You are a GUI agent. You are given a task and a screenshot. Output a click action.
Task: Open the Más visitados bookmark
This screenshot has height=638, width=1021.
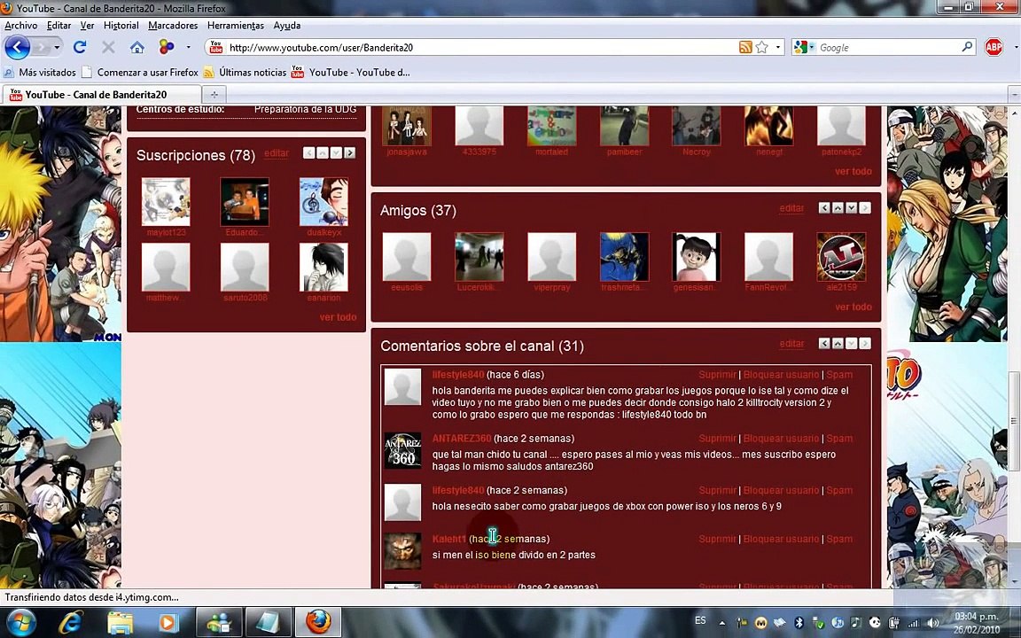point(40,73)
